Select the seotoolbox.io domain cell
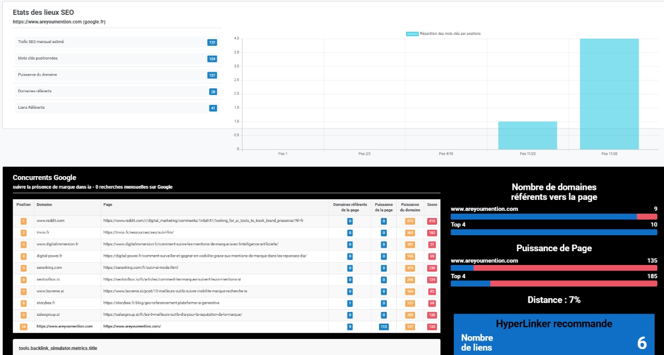The image size is (664, 355). pyautogui.click(x=48, y=279)
